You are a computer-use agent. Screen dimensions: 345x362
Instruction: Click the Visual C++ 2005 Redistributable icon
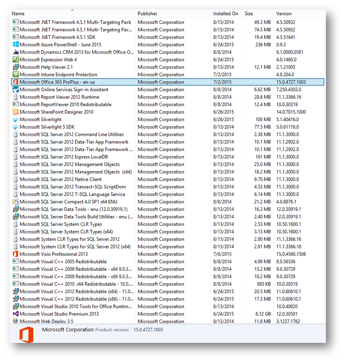pos(15,261)
